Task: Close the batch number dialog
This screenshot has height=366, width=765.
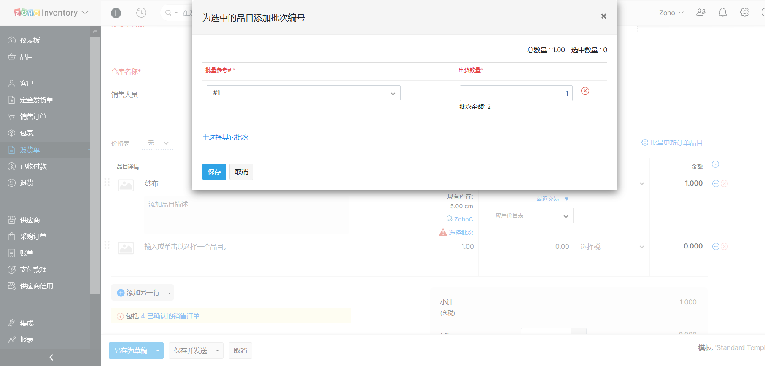Action: tap(603, 16)
